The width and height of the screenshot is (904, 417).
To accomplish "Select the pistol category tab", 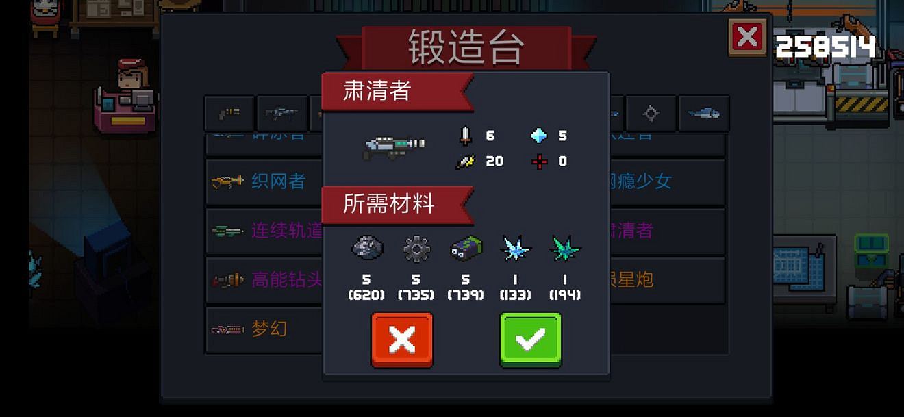I will (229, 114).
